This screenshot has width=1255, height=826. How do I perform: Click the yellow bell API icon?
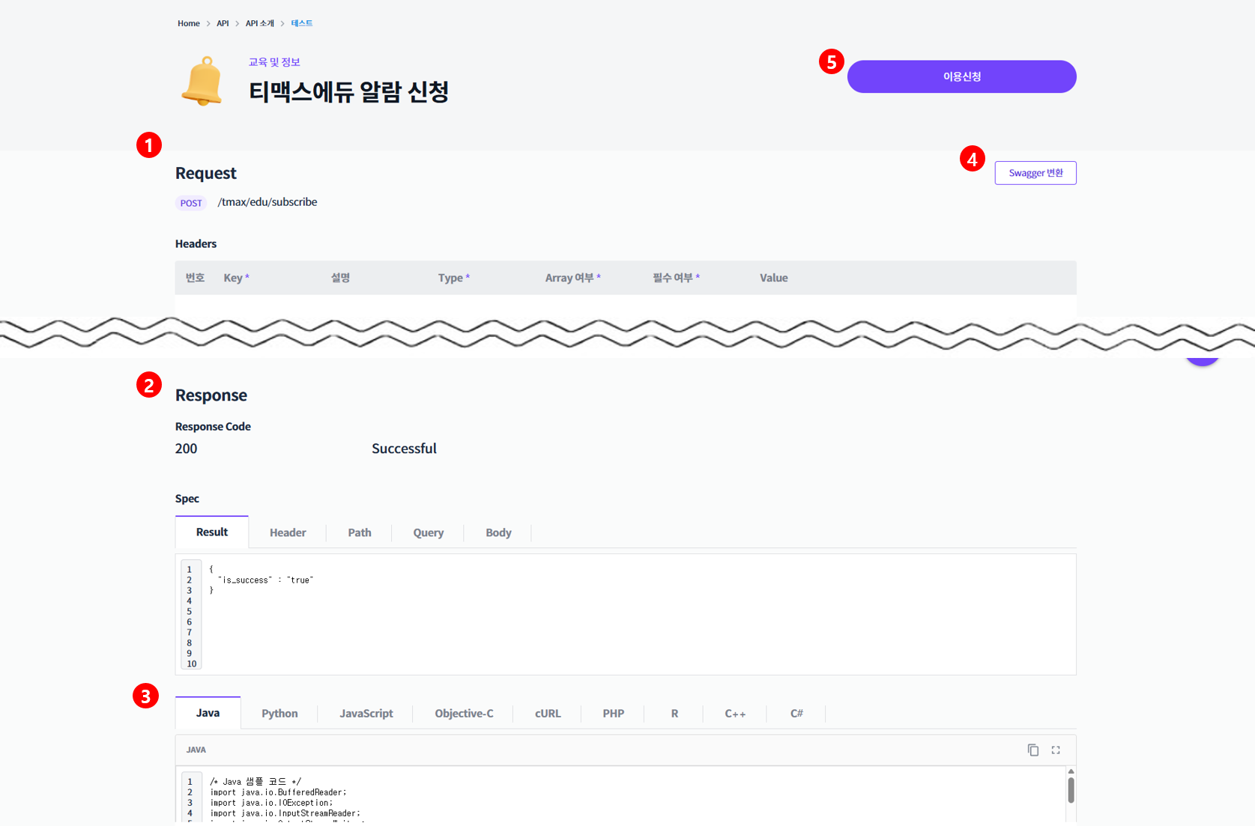202,81
